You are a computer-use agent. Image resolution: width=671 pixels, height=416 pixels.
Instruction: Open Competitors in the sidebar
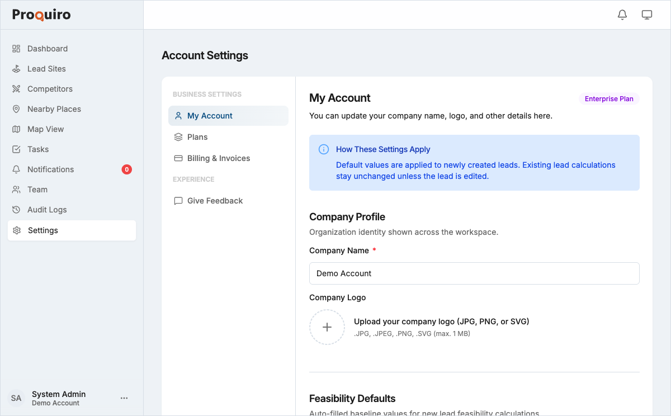point(50,89)
